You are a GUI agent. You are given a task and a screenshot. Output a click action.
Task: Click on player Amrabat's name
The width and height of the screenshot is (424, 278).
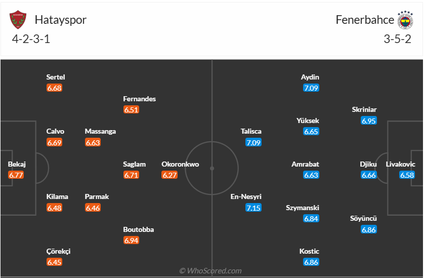tap(305, 164)
